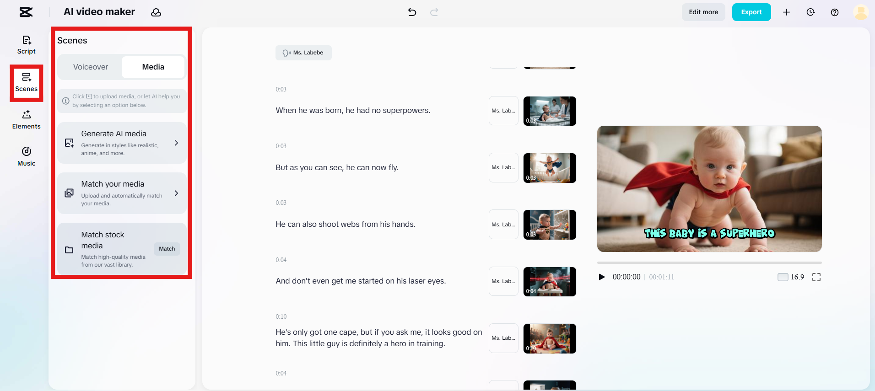
Task: Select the Media tab
Action: 153,67
